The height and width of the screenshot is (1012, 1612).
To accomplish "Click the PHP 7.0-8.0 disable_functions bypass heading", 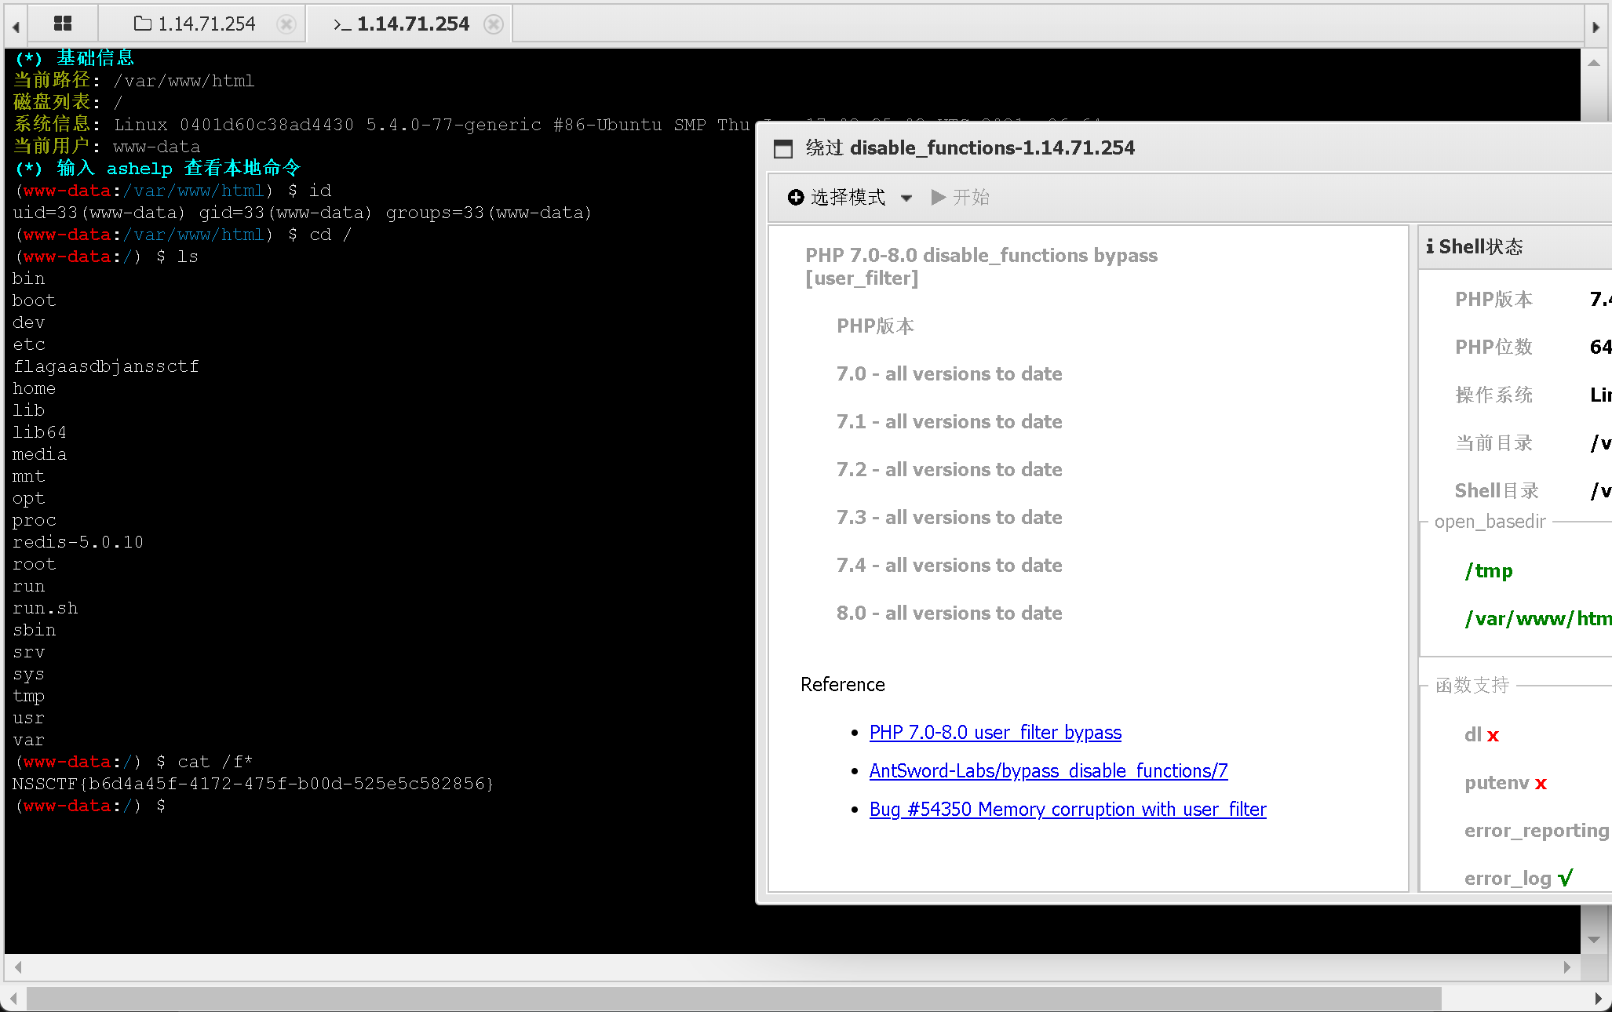I will click(x=981, y=267).
